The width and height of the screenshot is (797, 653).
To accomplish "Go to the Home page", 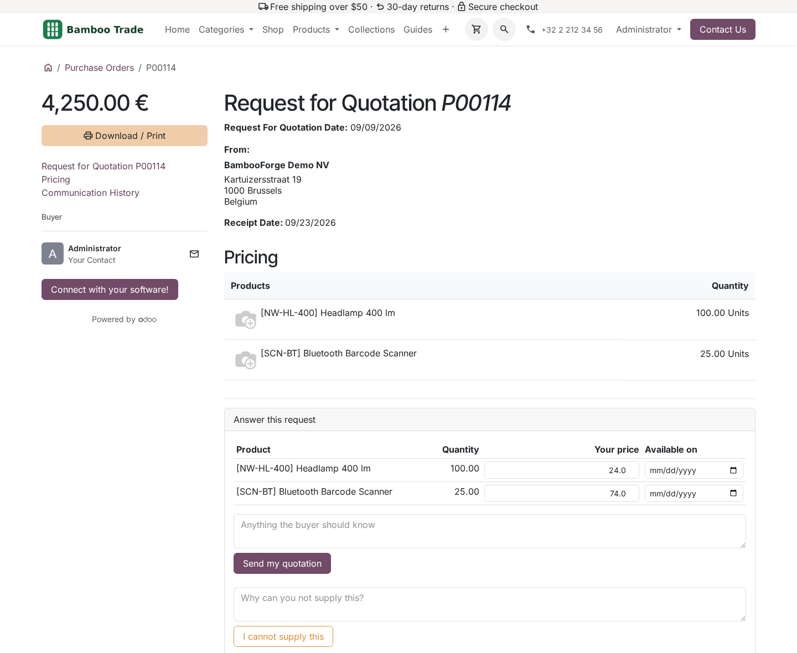I will click(x=177, y=29).
